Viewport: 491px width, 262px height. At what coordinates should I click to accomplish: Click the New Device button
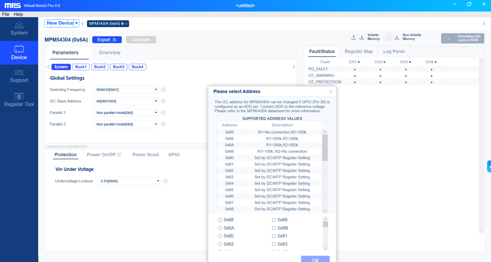coord(60,23)
